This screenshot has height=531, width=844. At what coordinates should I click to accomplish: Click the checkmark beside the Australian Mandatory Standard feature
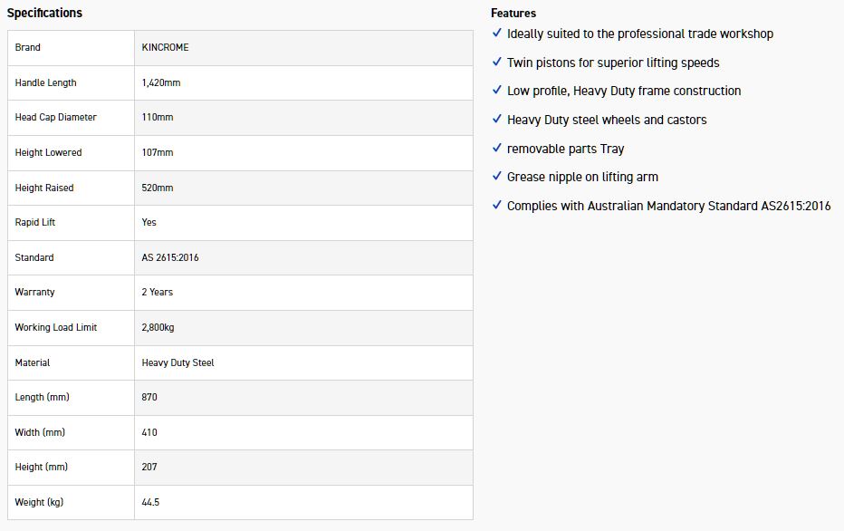496,206
